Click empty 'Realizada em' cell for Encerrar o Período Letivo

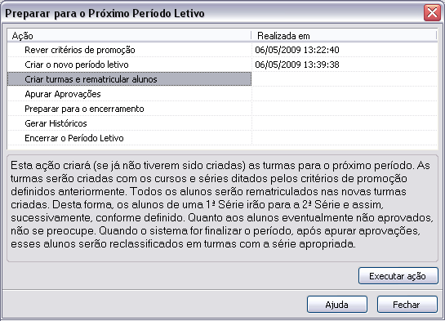[345, 138]
